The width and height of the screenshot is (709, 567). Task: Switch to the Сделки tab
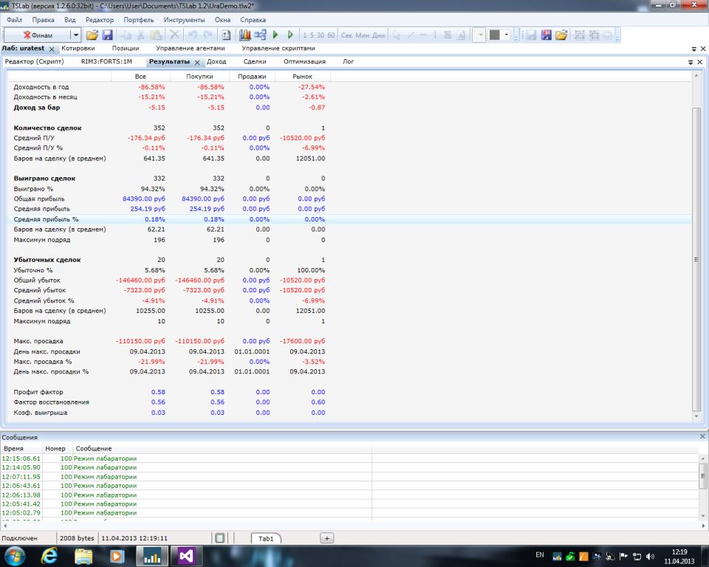point(255,62)
